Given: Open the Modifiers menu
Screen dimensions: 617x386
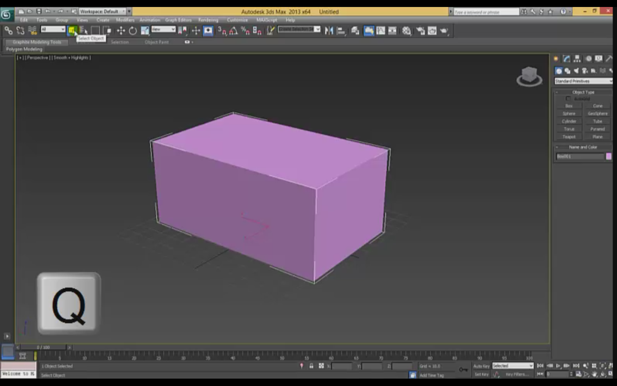Looking at the screenshot, I should point(125,20).
